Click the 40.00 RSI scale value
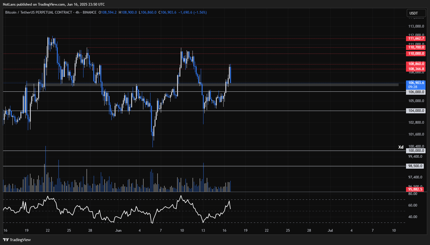The height and width of the screenshot is (245, 430). tap(412, 217)
